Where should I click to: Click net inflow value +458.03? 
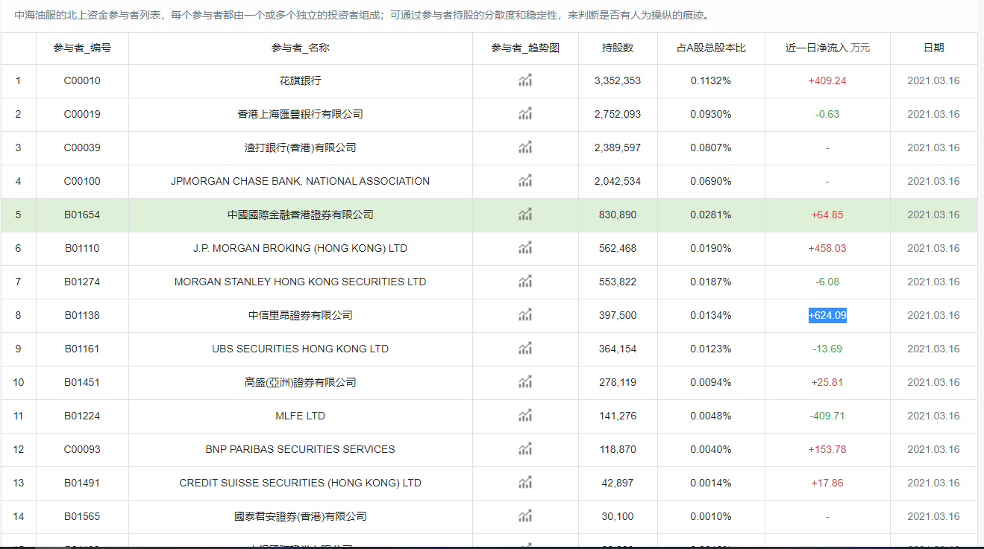827,248
